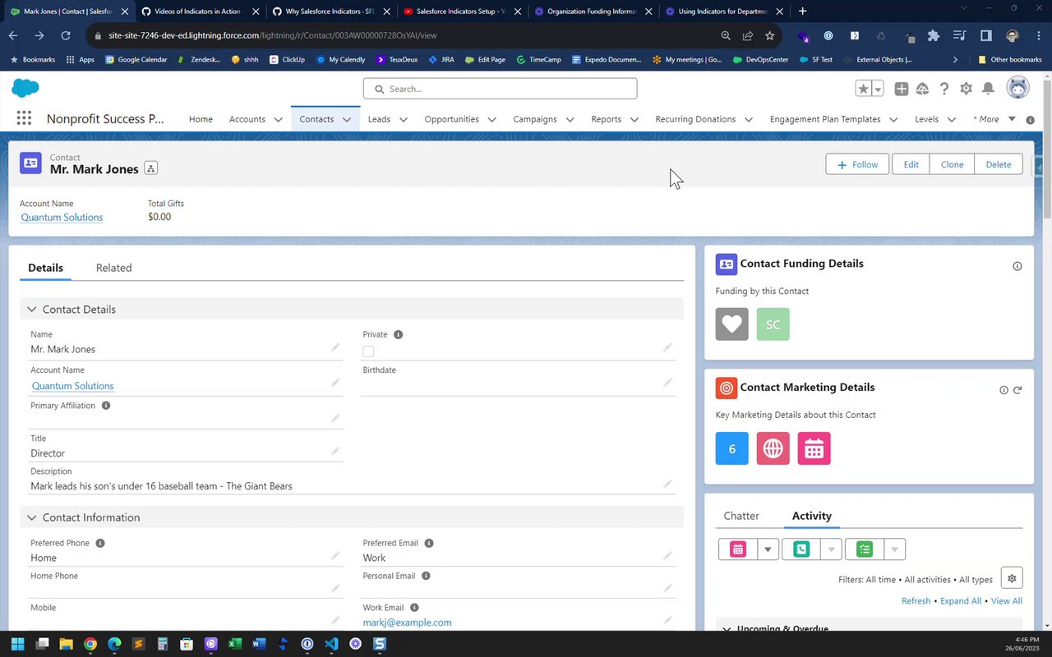Show info for Contact Marketing Details card
Screen dimensions: 1052x657
pos(1004,390)
